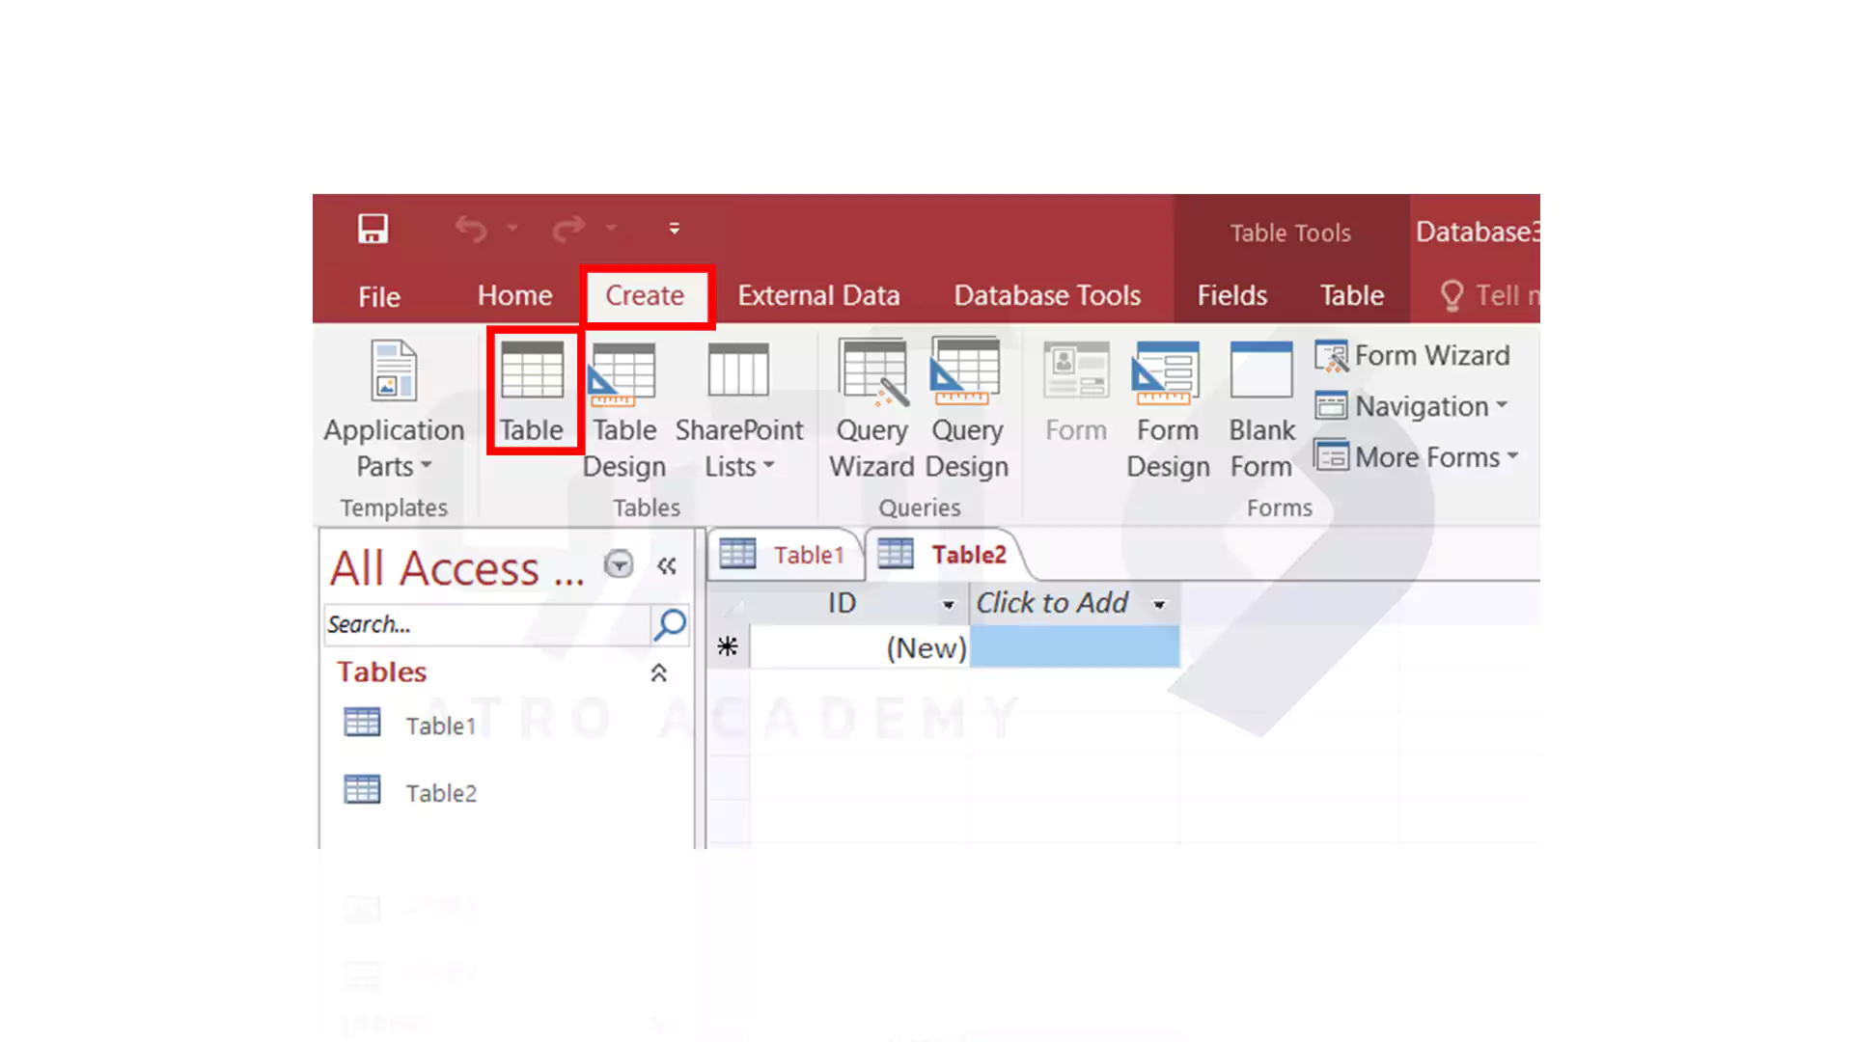Click the highlighted cell under Click to Add

pyautogui.click(x=1075, y=646)
